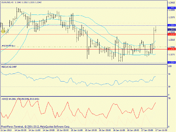Click the RSI(14) indicator label
This screenshot has width=176, height=132.
9,67
